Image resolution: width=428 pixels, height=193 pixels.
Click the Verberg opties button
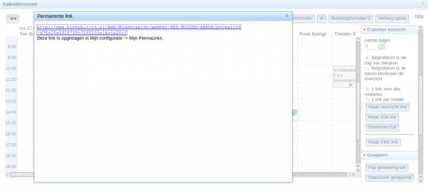[x=392, y=19]
